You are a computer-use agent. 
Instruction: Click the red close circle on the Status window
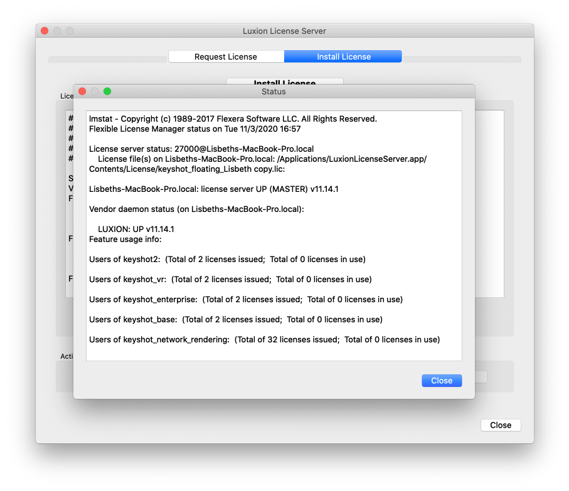coord(82,91)
